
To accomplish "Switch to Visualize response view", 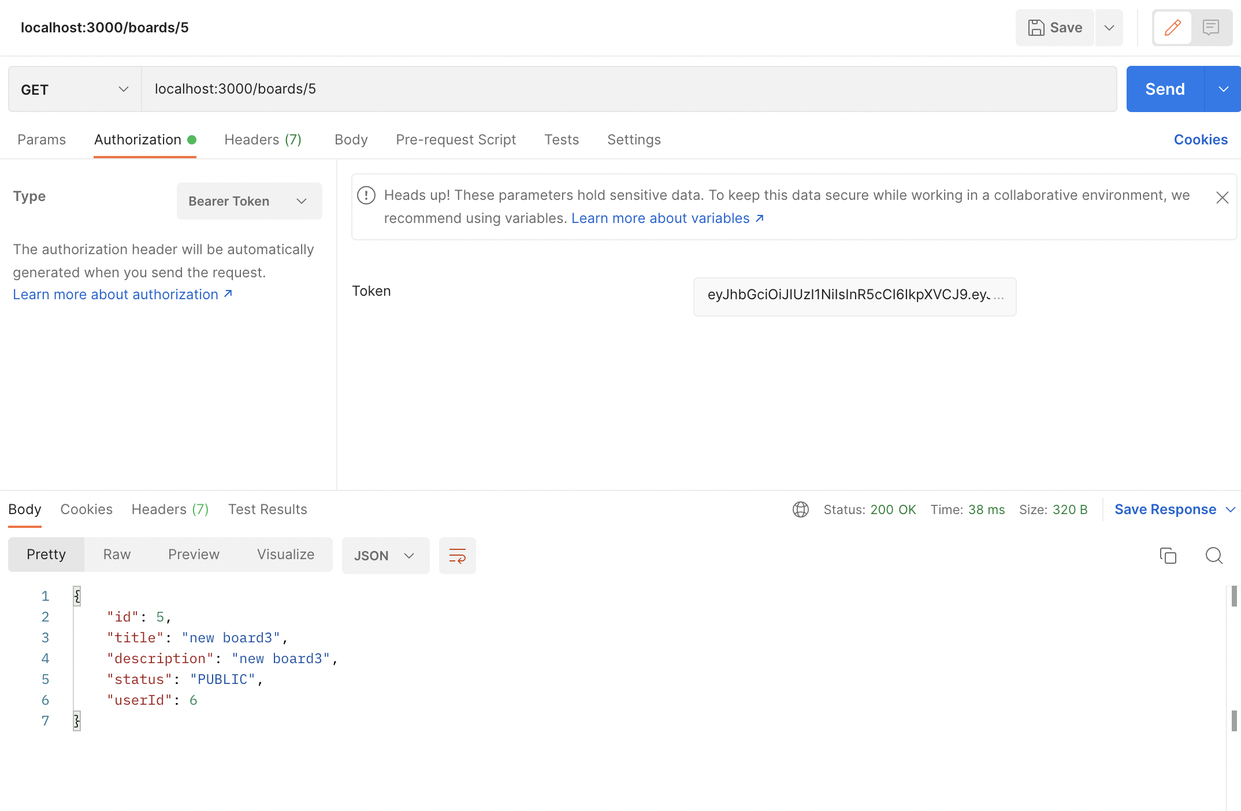I will pyautogui.click(x=285, y=555).
